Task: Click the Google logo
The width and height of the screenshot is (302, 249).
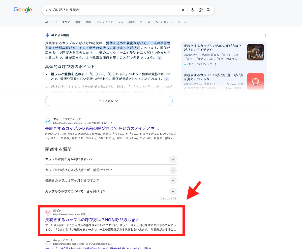Action: point(23,10)
